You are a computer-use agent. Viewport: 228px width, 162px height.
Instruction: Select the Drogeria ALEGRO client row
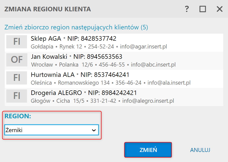pyautogui.click(x=114, y=97)
